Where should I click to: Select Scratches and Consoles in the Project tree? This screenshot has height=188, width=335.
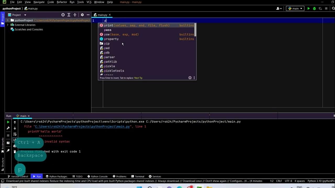pos(29,30)
